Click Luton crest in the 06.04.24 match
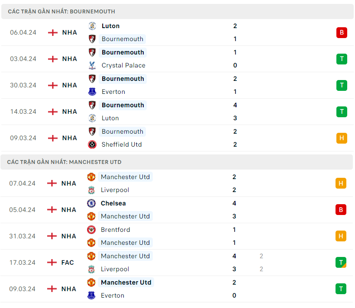This screenshot has height=308, width=355. [92, 26]
